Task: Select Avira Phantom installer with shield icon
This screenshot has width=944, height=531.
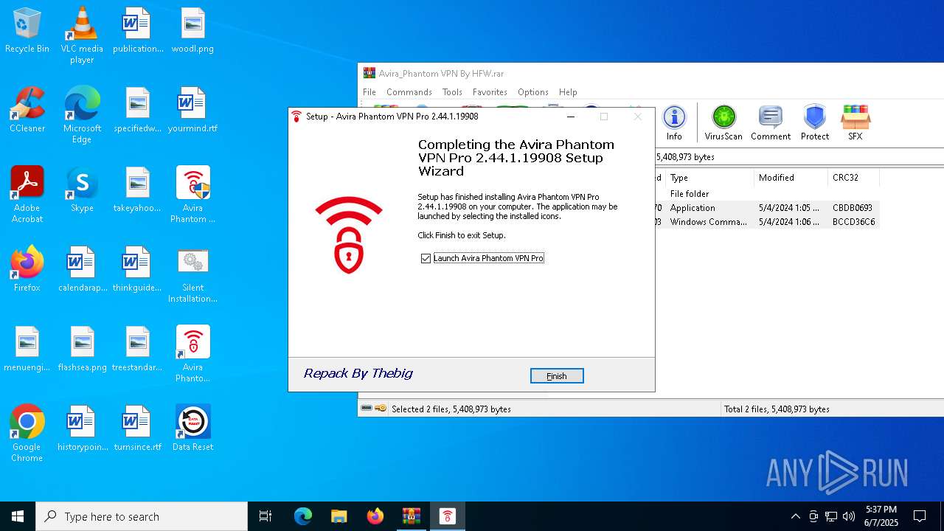Action: point(192,195)
